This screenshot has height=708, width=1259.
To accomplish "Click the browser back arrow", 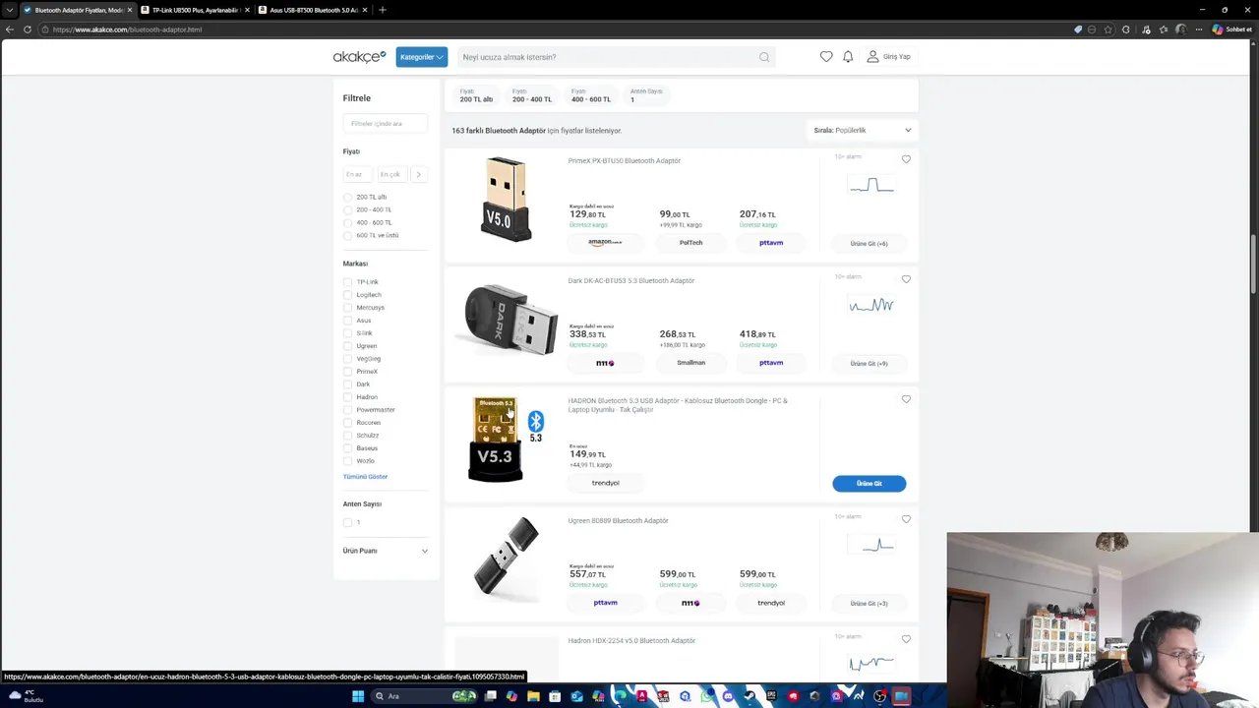I will [10, 29].
